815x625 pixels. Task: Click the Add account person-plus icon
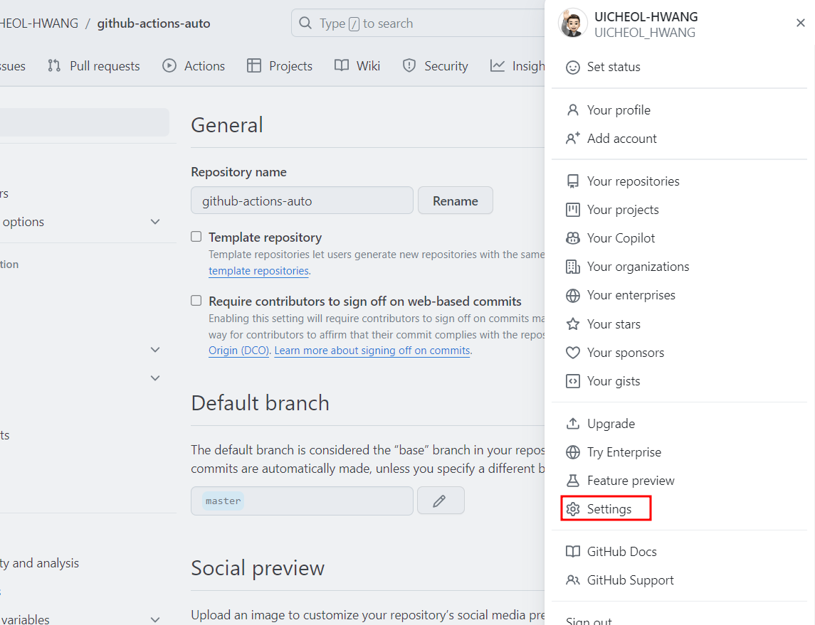573,139
